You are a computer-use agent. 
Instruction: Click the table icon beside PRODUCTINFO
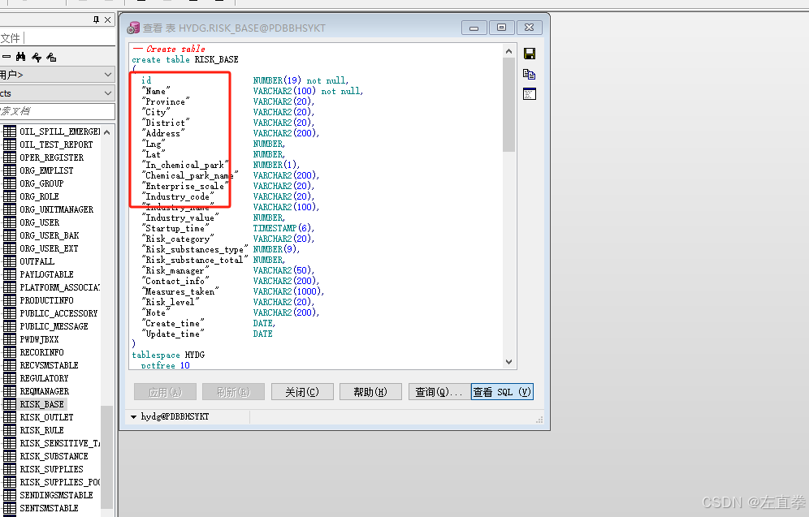[x=10, y=300]
